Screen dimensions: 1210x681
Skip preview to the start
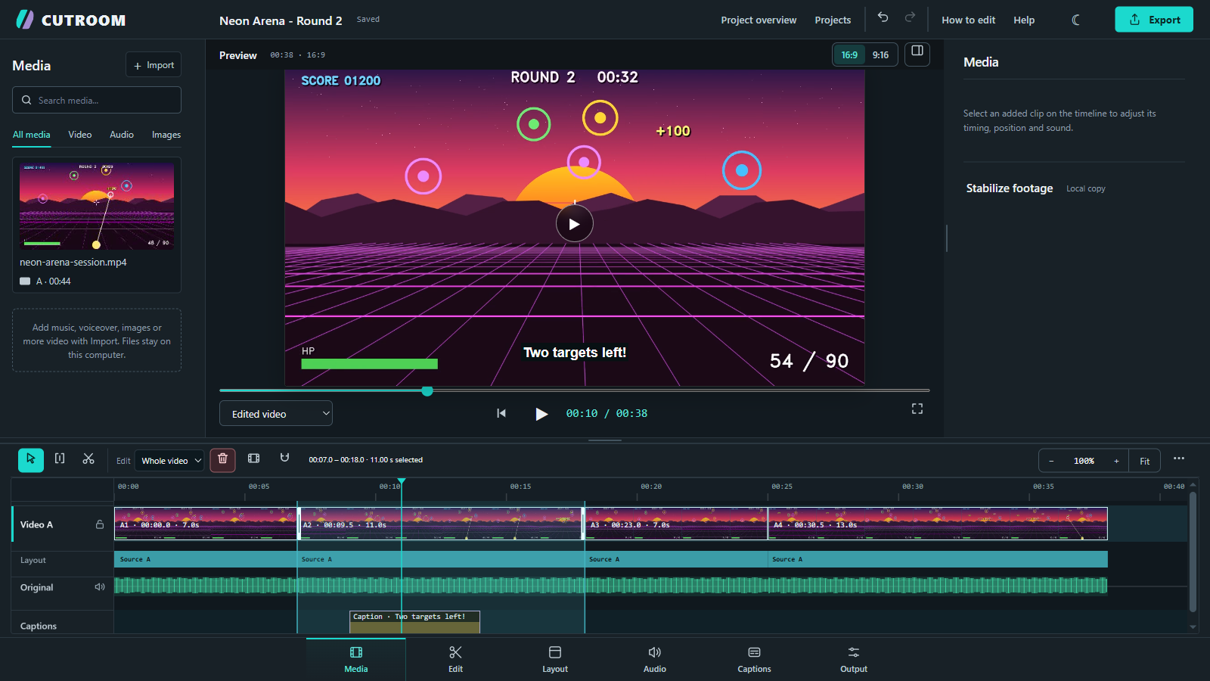pyautogui.click(x=501, y=413)
